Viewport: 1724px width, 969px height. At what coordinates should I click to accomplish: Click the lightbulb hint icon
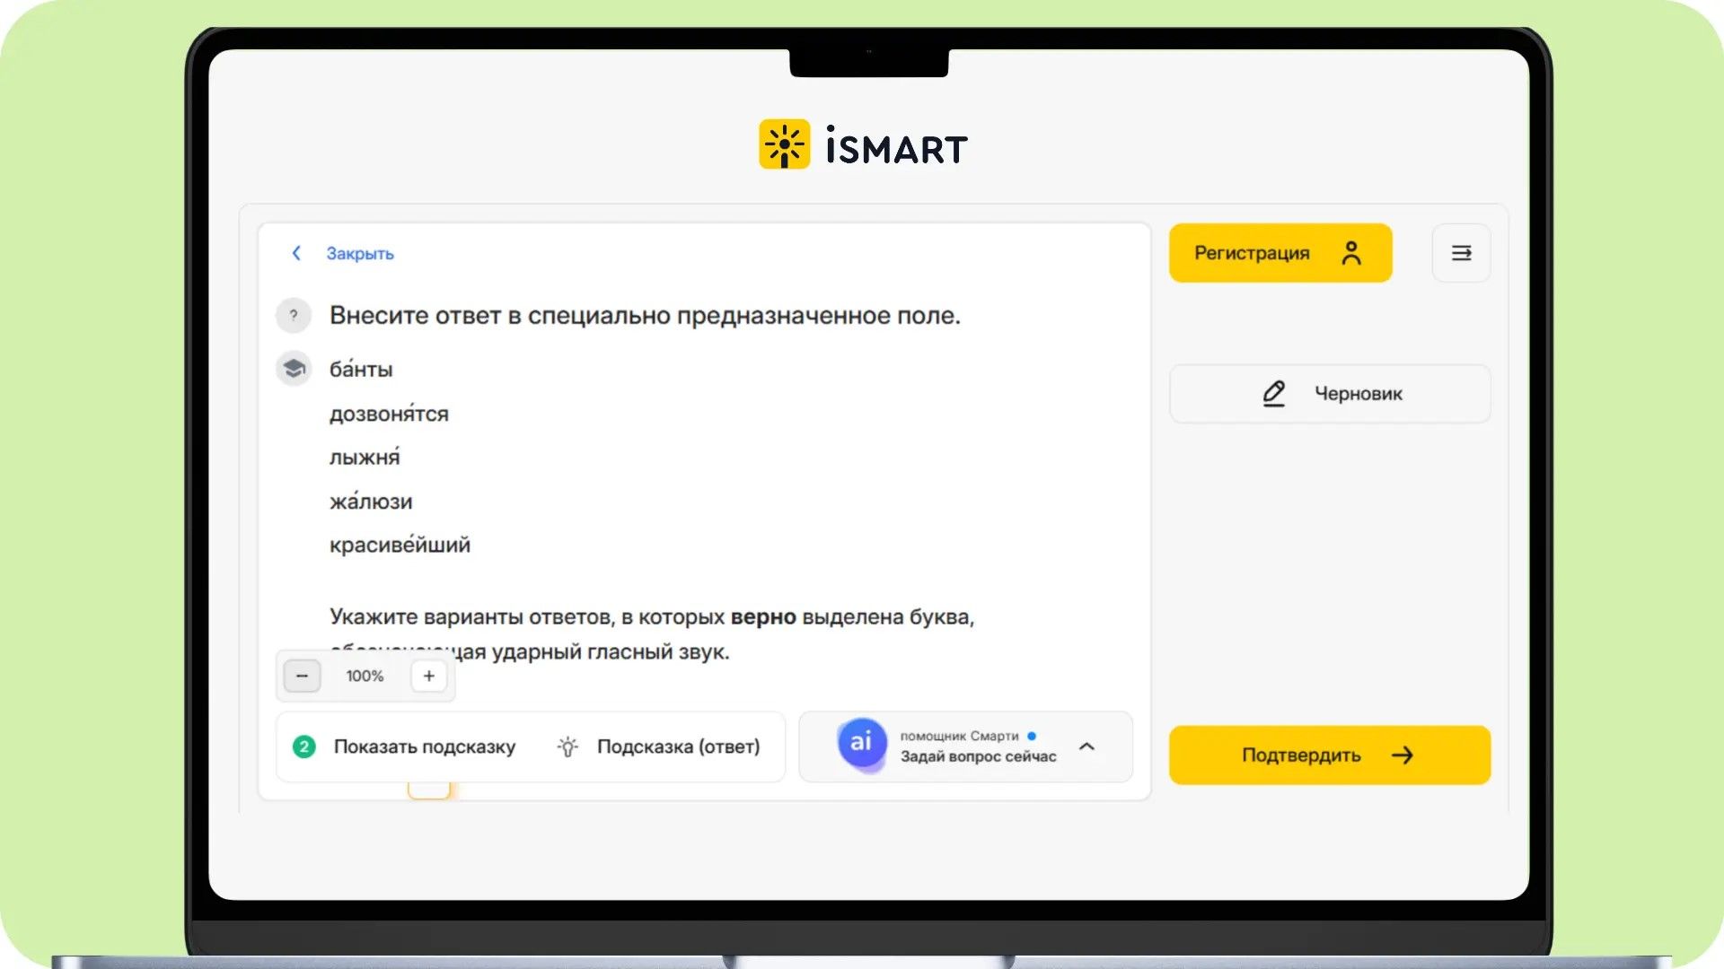click(x=567, y=746)
